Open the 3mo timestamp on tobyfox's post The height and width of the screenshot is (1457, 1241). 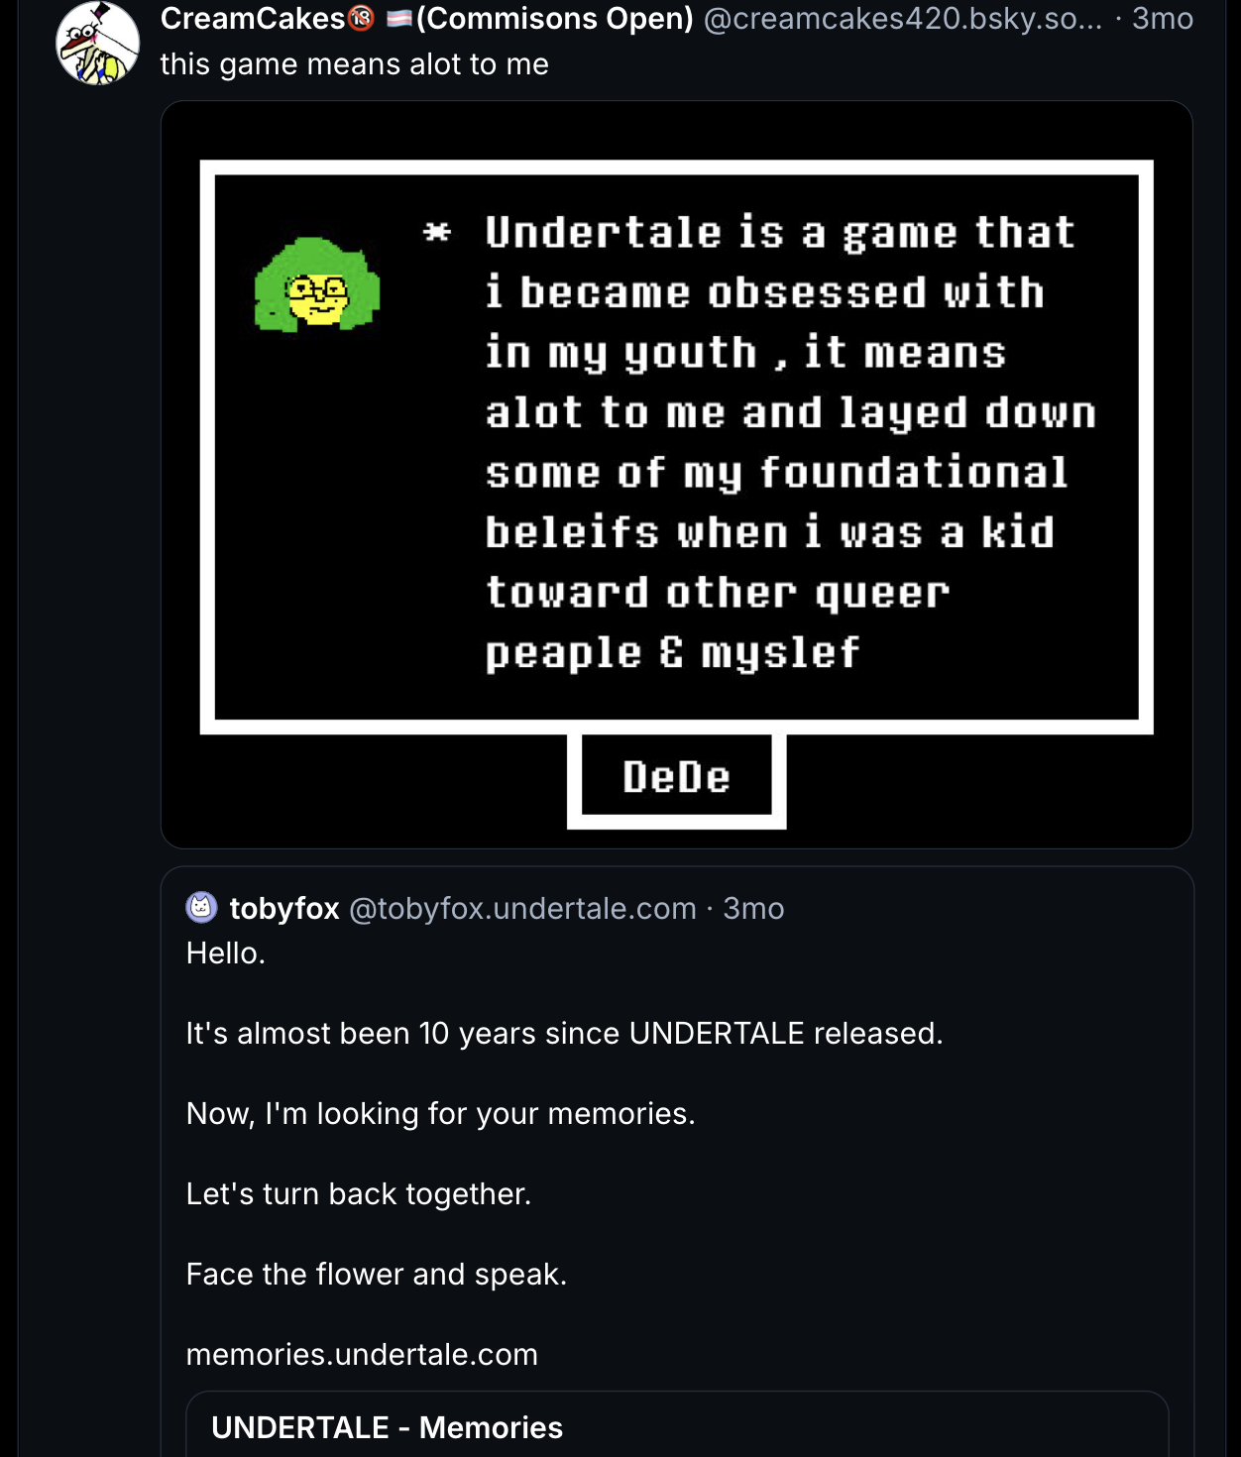753,908
